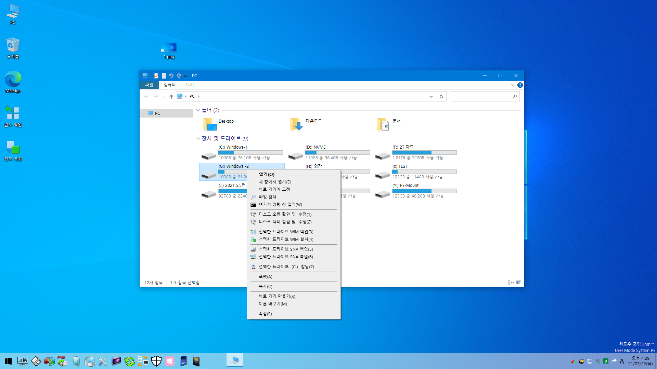Choose 디스크 섹터 점검 및 수정(2)
The image size is (657, 369).
[x=294, y=222]
